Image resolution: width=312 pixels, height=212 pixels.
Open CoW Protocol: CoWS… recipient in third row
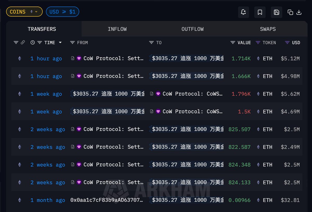point(192,94)
